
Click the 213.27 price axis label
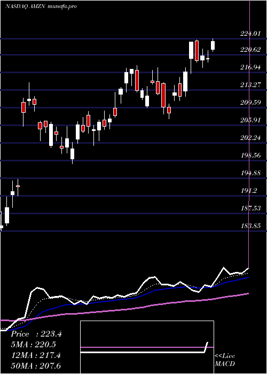pos(250,84)
